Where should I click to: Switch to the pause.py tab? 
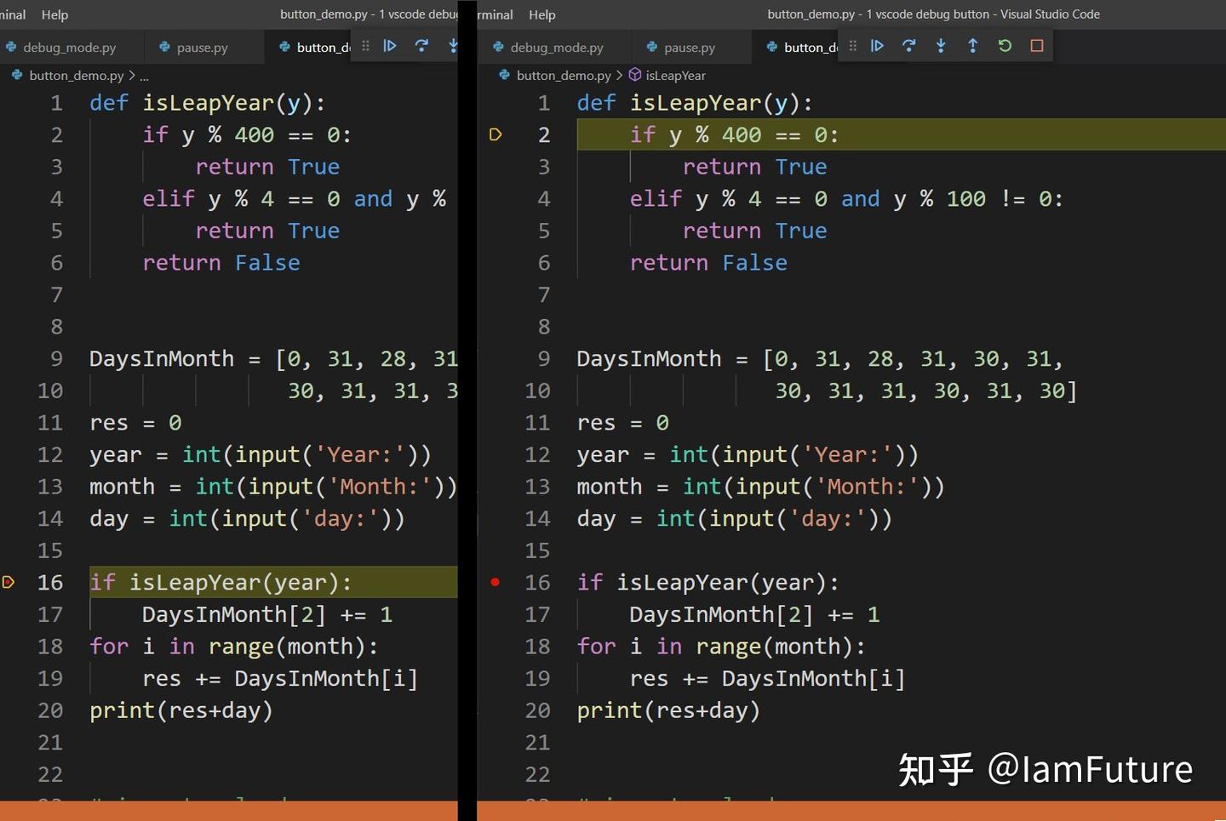689,47
